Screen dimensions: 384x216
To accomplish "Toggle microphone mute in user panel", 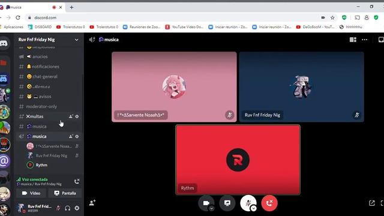I will [58, 208].
